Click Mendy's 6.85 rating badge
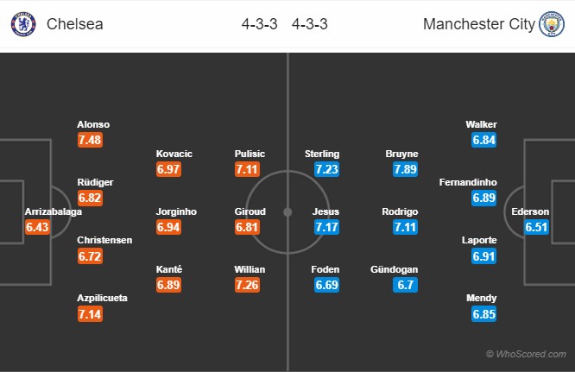Image resolution: width=575 pixels, height=372 pixels. coord(484,314)
